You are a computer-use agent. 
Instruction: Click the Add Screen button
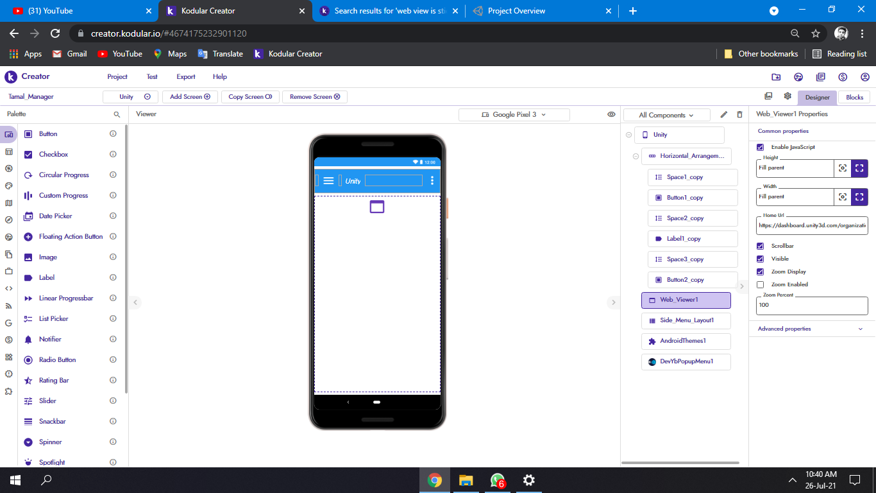[x=190, y=97]
